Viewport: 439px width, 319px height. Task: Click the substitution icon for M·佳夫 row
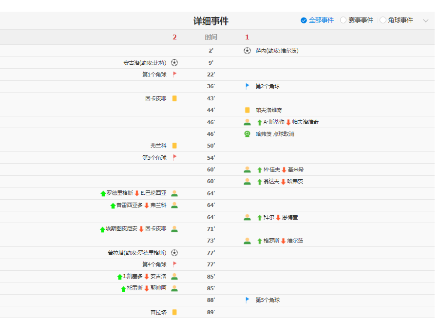247,169
